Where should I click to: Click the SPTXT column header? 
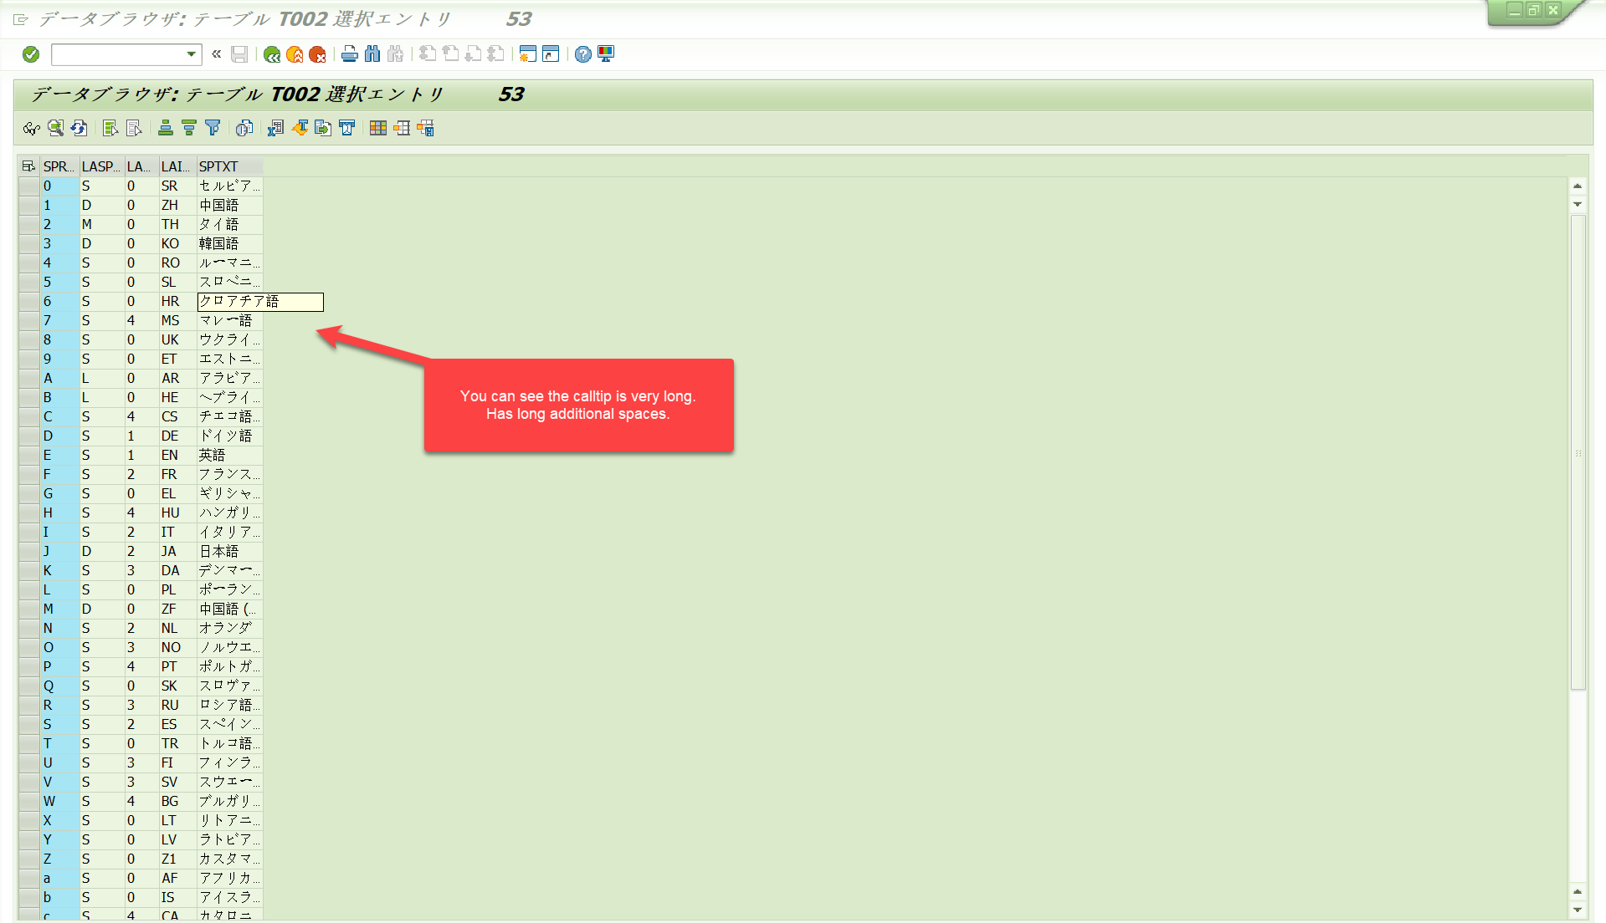click(229, 166)
